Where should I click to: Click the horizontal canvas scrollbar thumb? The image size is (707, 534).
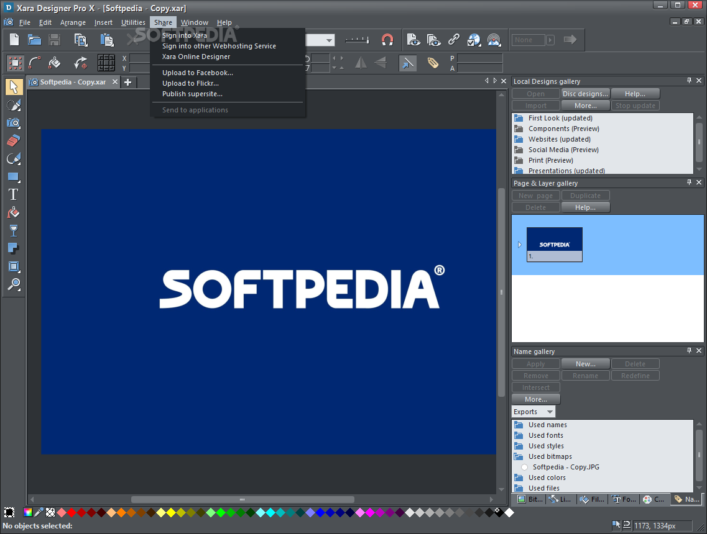coord(243,499)
